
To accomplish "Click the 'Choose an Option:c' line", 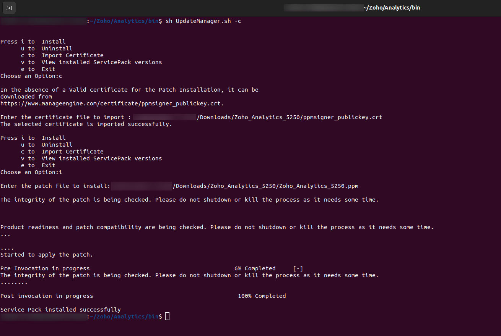I will click(31, 76).
